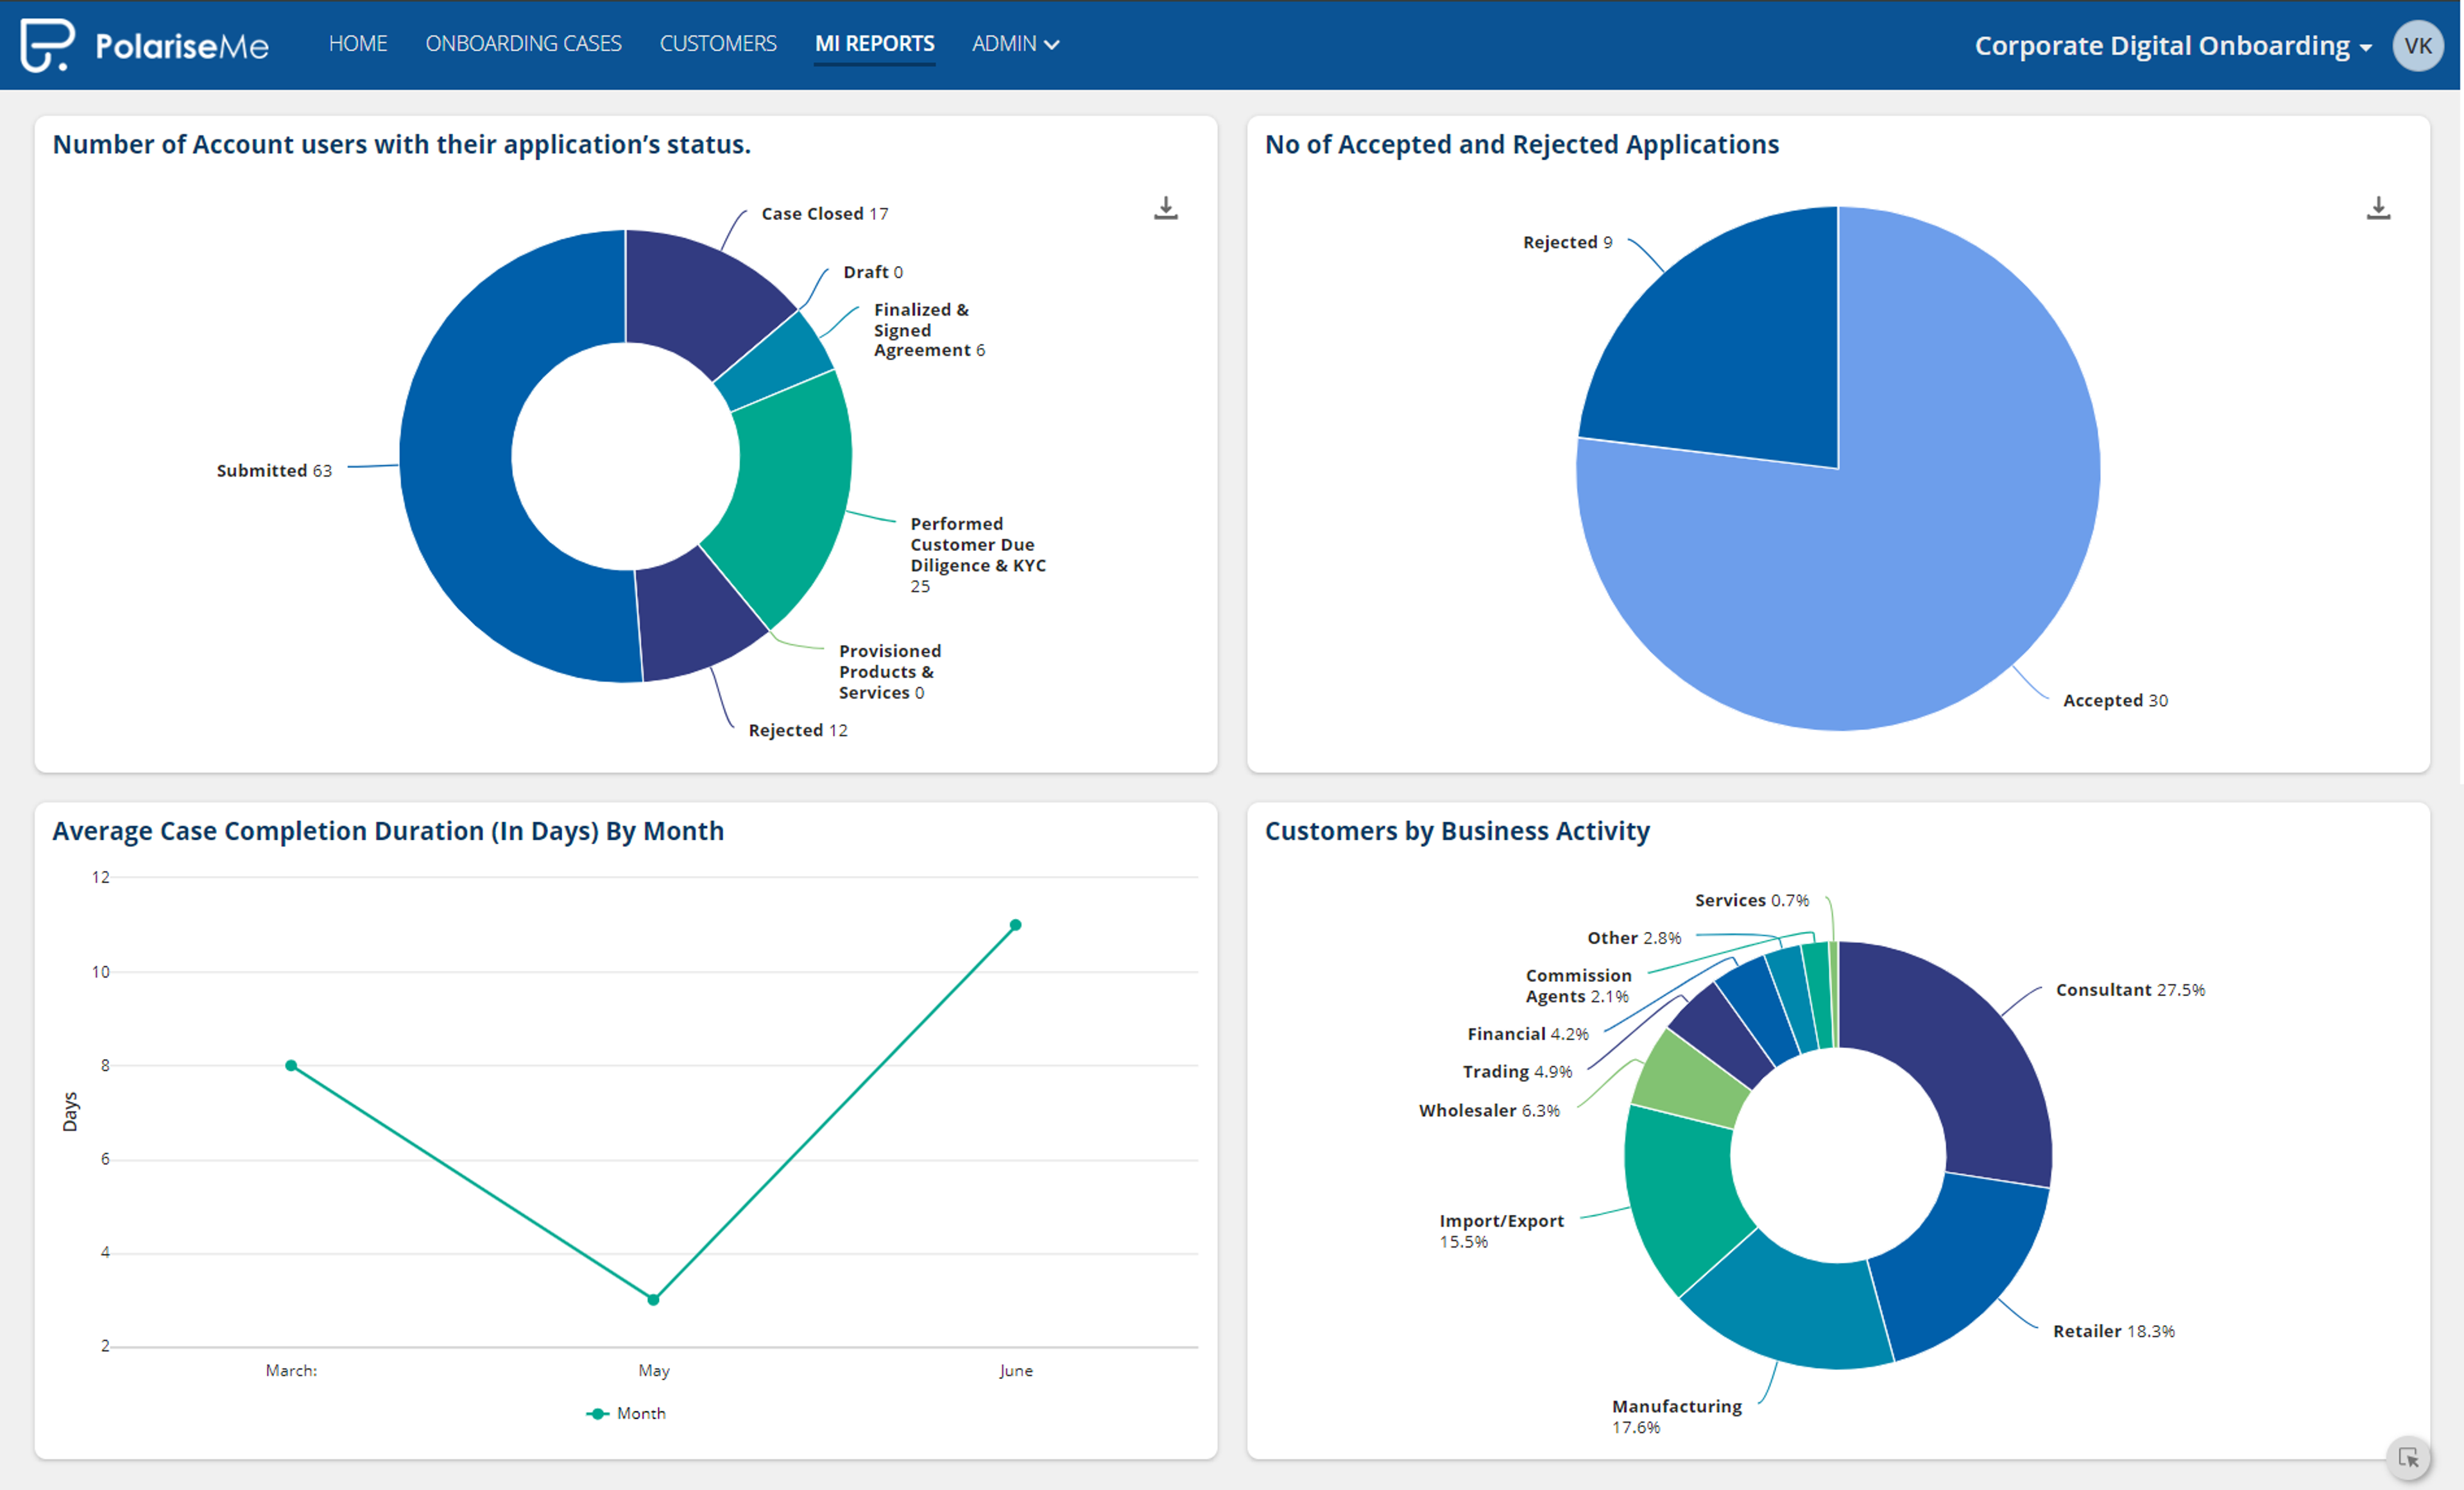Screen dimensions: 2464x1490
Task: Click the Finalized & Signed Agreement label
Action: coord(929,330)
